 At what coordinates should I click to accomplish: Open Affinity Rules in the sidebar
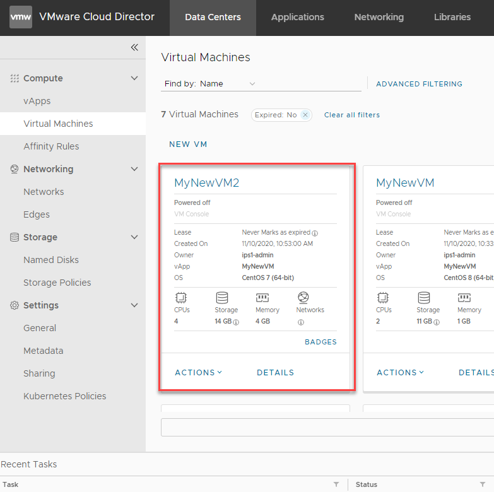click(51, 146)
